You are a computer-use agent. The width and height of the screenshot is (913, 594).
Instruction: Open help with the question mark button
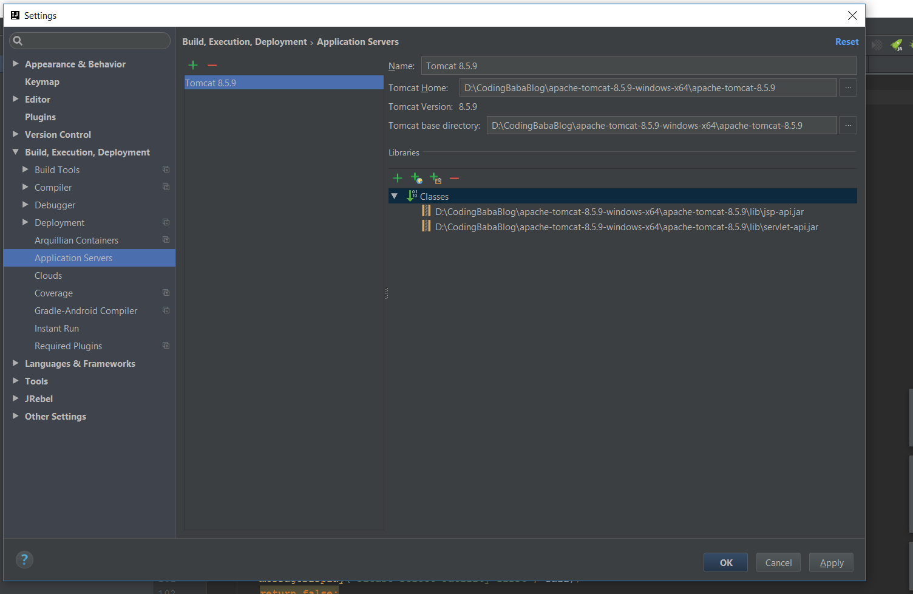pyautogui.click(x=24, y=559)
